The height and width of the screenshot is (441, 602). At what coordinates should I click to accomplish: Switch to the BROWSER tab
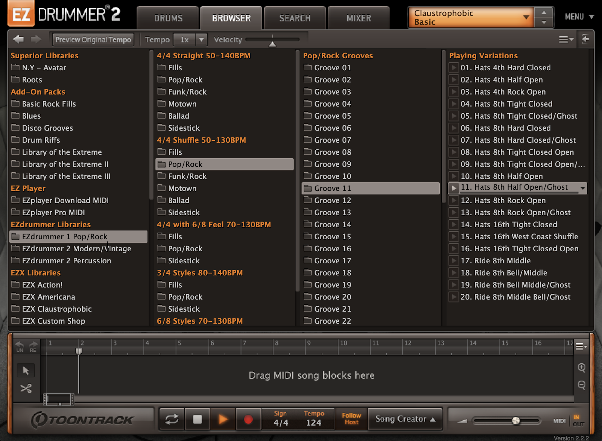click(x=231, y=18)
